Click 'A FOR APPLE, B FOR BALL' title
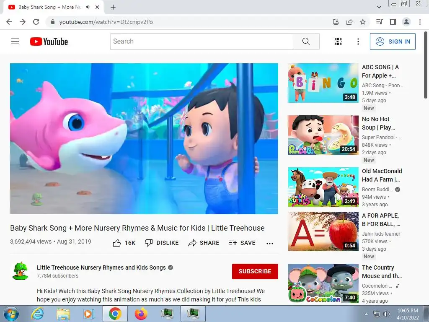 tap(381, 220)
